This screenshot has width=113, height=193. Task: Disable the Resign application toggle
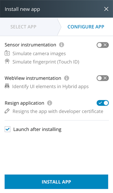point(103,103)
